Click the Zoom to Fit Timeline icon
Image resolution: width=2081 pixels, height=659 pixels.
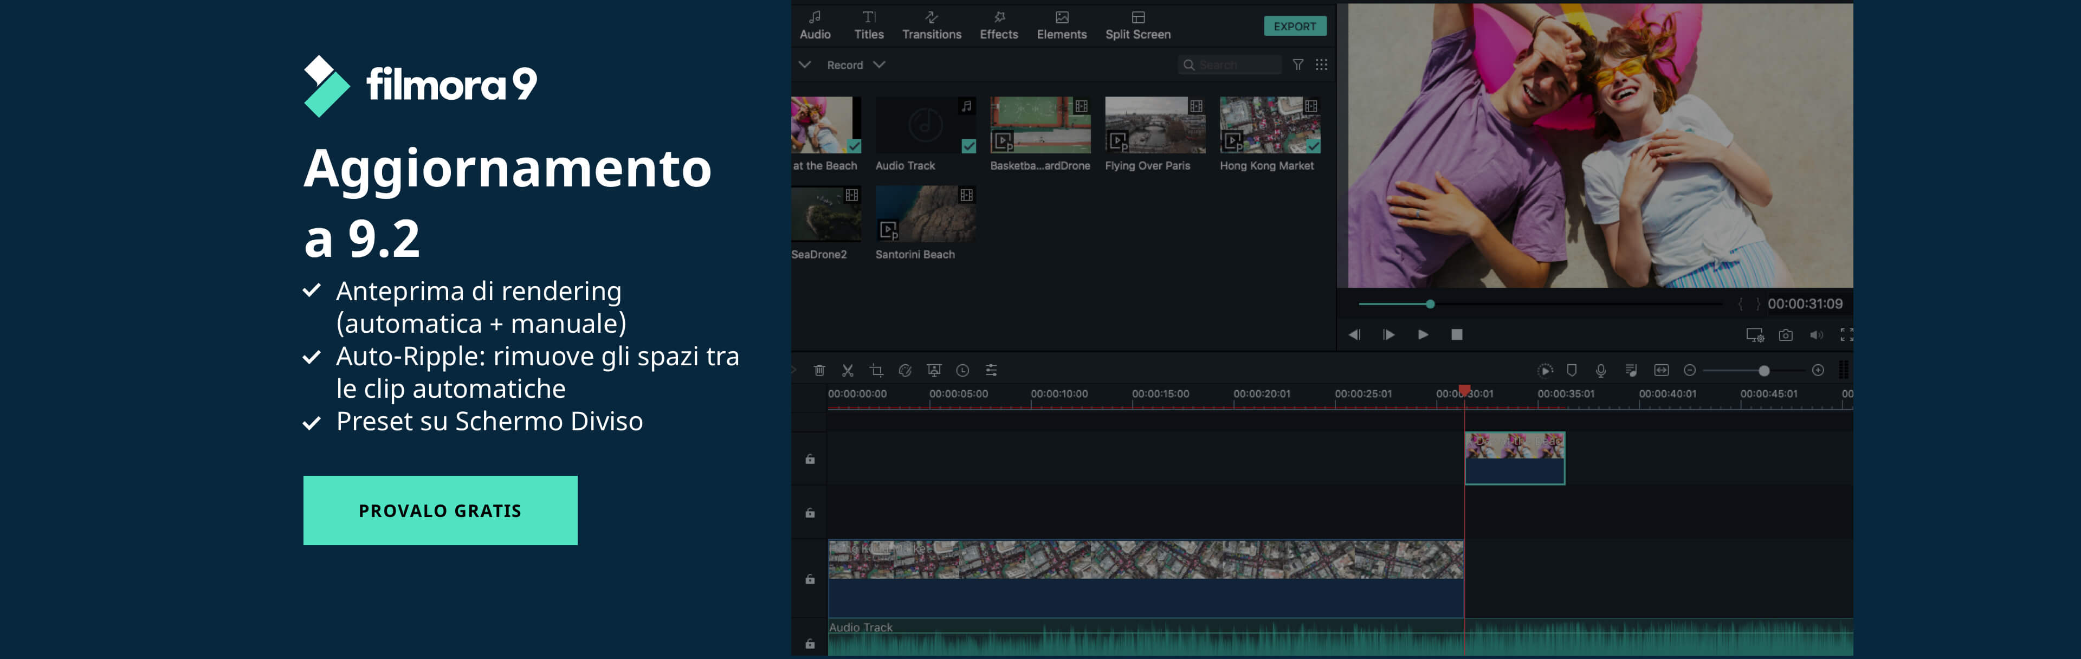(1661, 370)
